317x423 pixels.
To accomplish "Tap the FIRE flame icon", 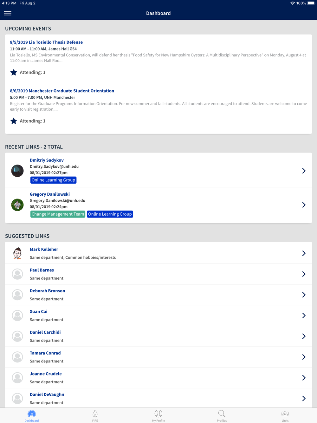I will [x=95, y=413].
